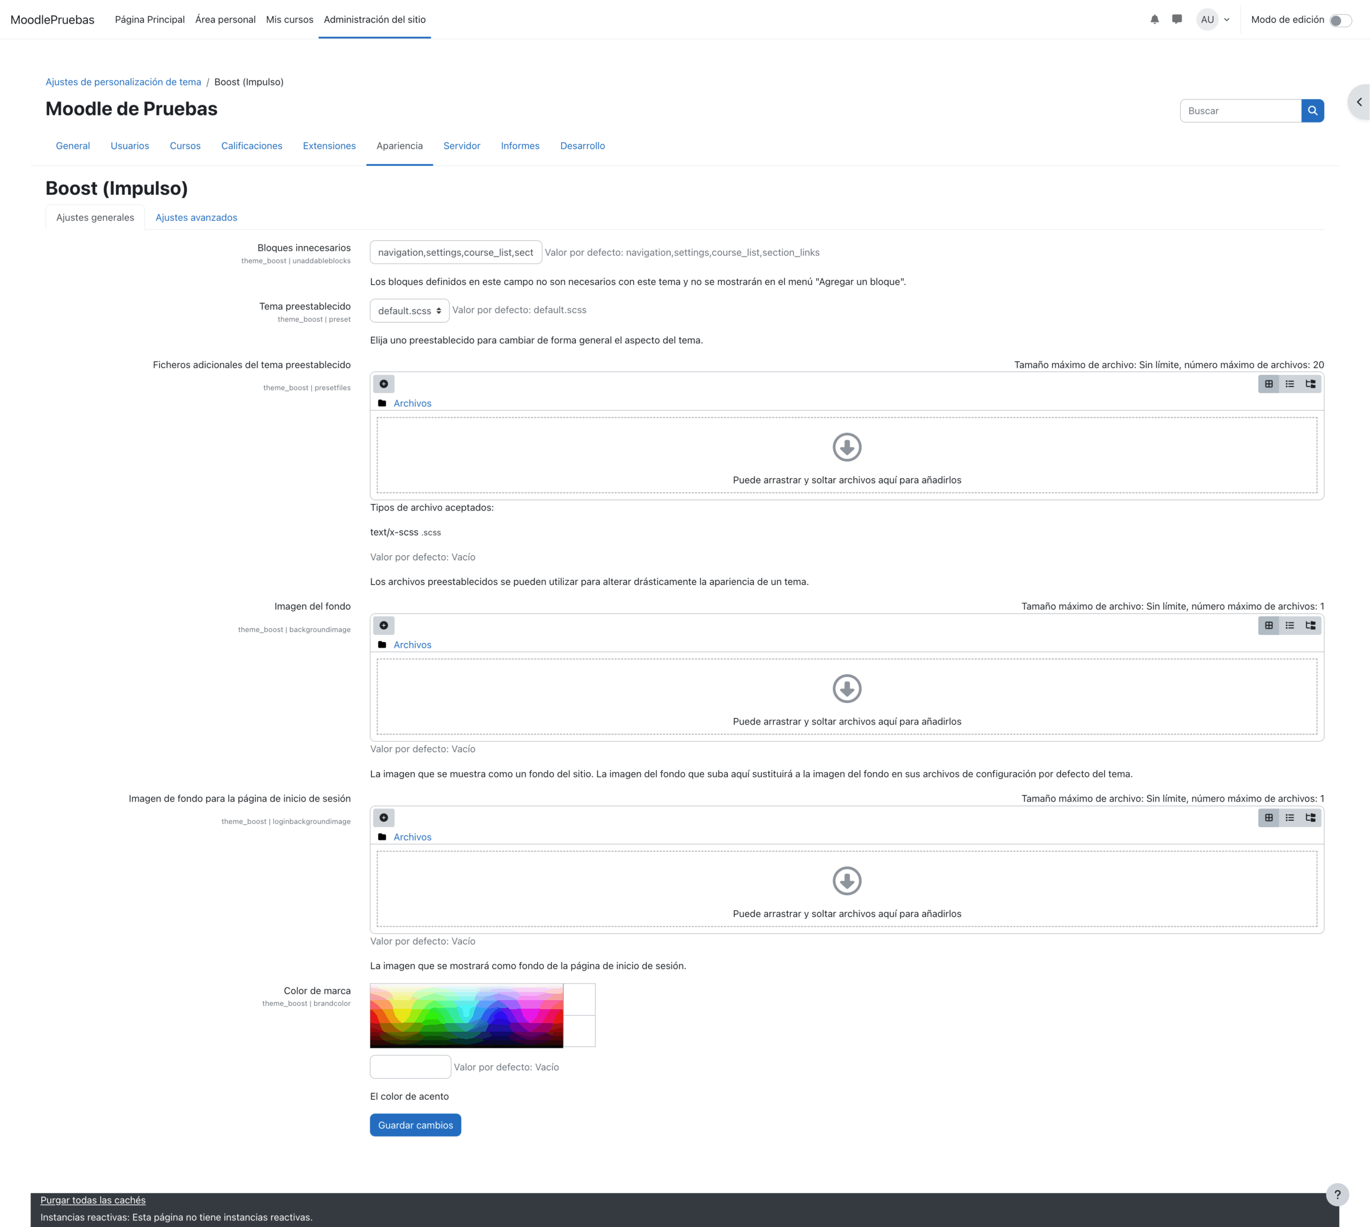
Task: Open Área personal in navbar
Action: tap(225, 20)
